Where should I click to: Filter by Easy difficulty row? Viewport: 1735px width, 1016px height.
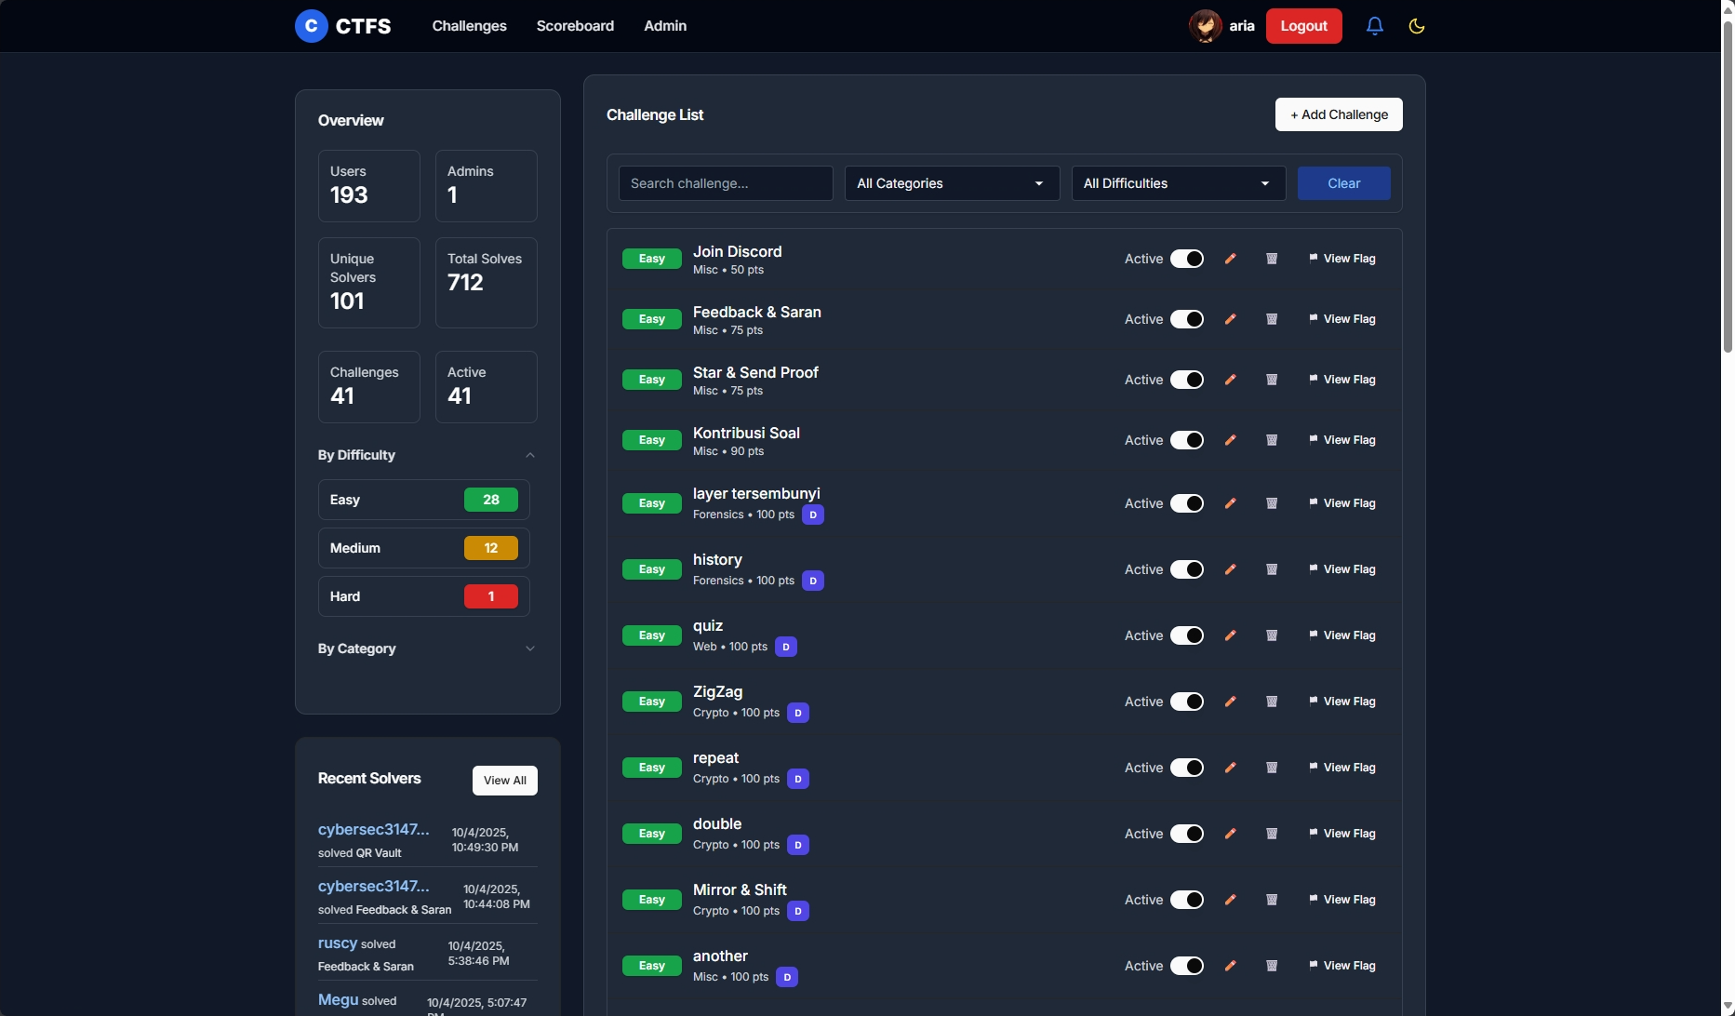[424, 500]
